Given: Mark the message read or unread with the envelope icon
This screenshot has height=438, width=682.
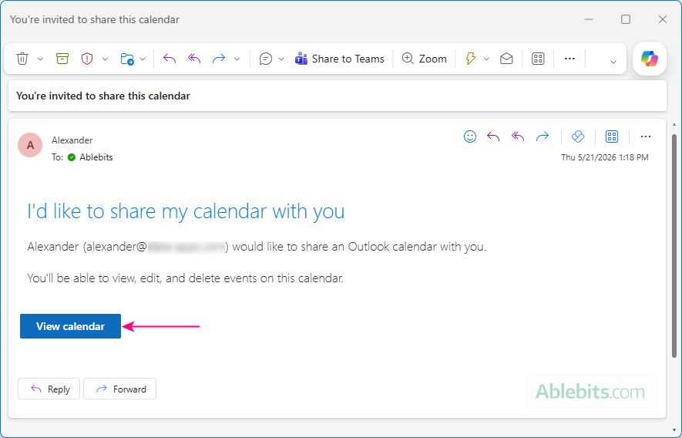Looking at the screenshot, I should [x=506, y=59].
